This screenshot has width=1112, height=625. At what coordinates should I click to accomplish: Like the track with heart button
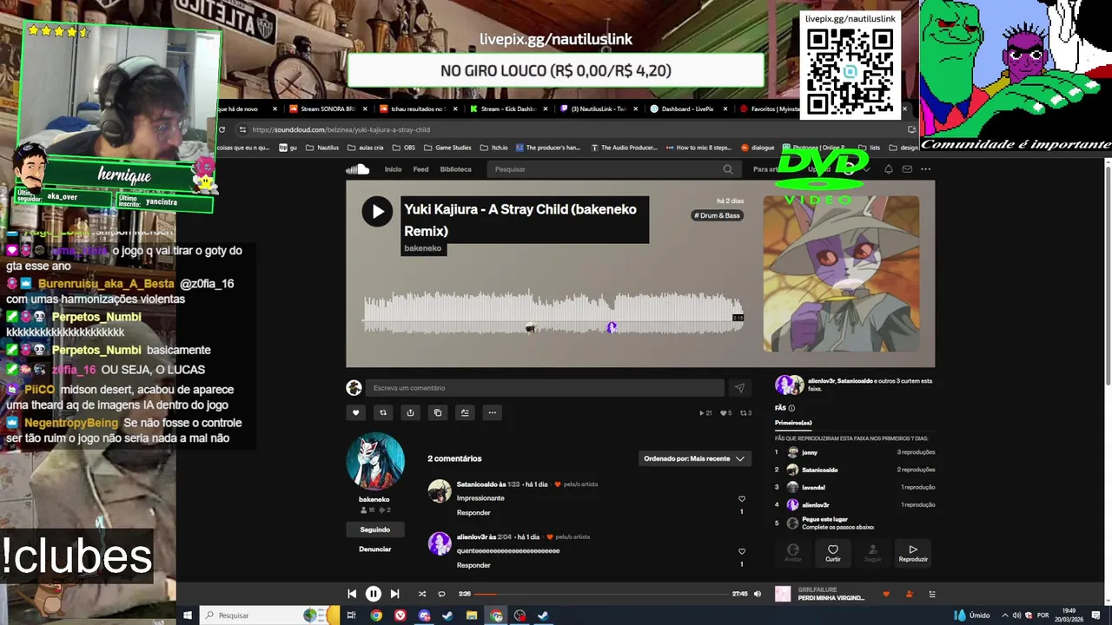click(x=355, y=412)
